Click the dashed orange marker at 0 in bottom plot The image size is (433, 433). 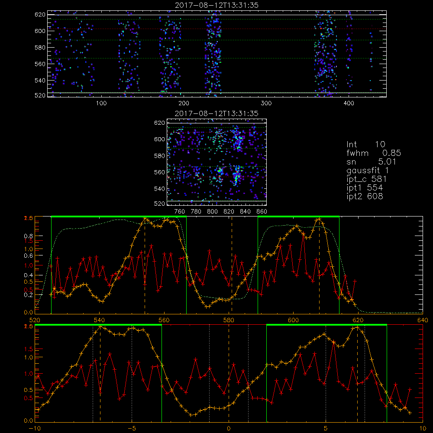click(229, 373)
